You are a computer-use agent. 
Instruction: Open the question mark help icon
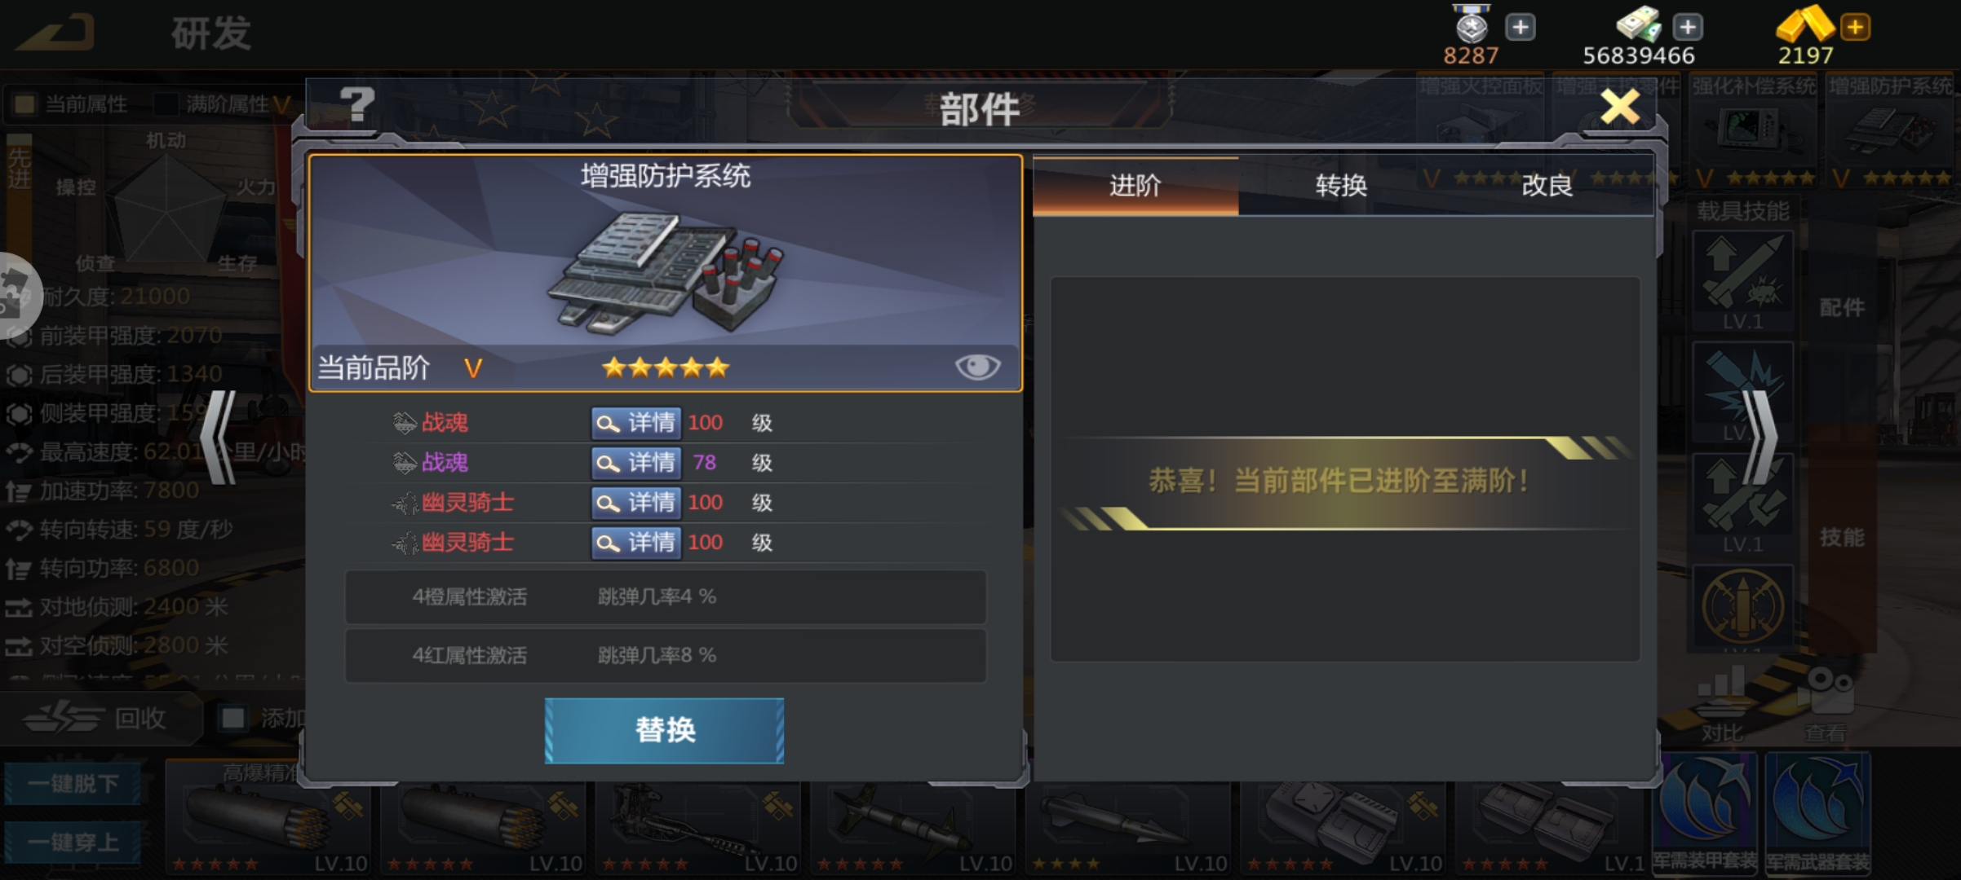pos(357,105)
